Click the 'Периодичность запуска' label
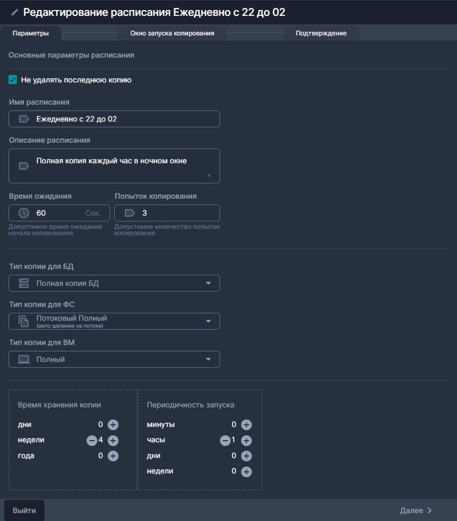Screen dimensions: 457x521 [x=190, y=405]
